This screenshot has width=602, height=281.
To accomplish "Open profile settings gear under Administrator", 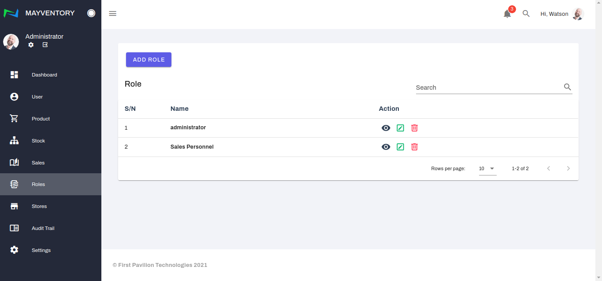I will point(31,45).
